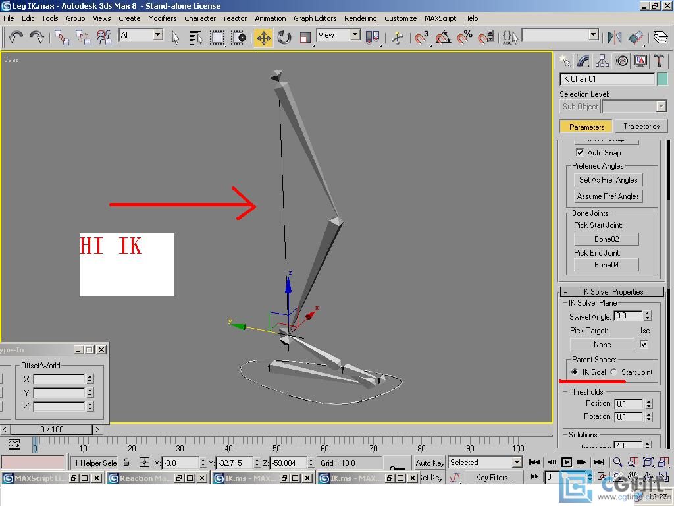This screenshot has width=674, height=506.
Task: Click the Bone04 end joint button
Action: pos(606,265)
